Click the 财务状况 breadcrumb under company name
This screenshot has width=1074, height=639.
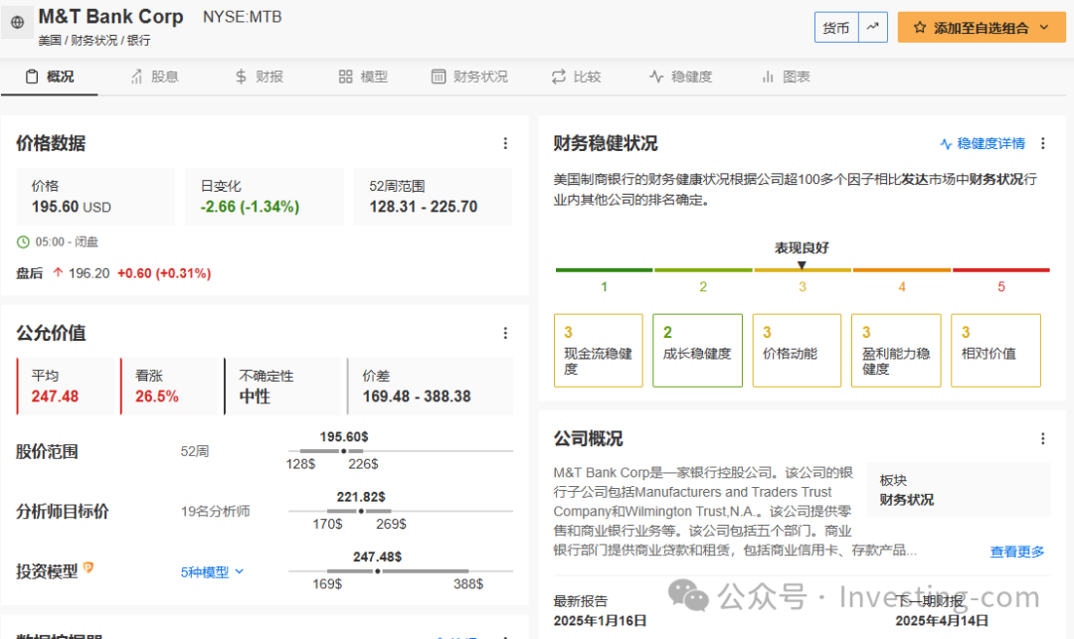click(x=93, y=41)
